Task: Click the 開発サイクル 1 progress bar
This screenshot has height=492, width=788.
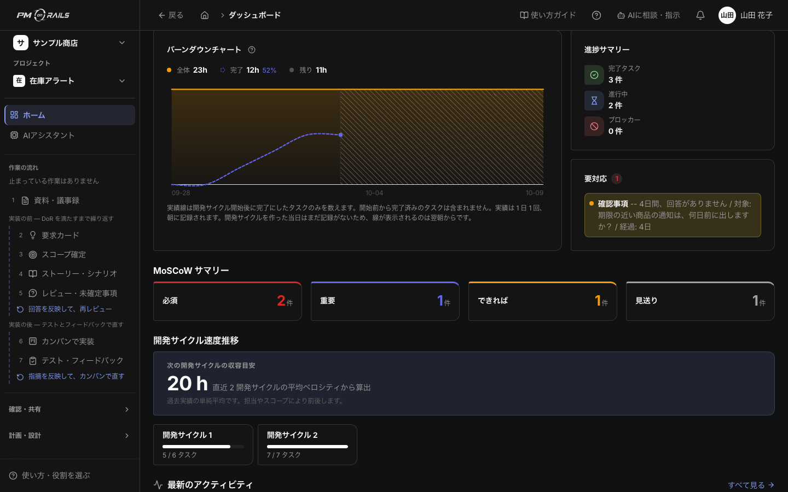Action: click(203, 447)
